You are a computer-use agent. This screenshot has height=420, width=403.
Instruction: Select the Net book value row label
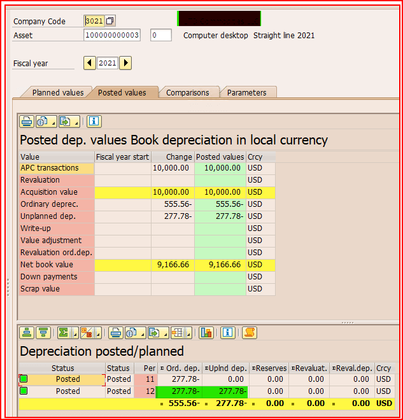[57, 265]
